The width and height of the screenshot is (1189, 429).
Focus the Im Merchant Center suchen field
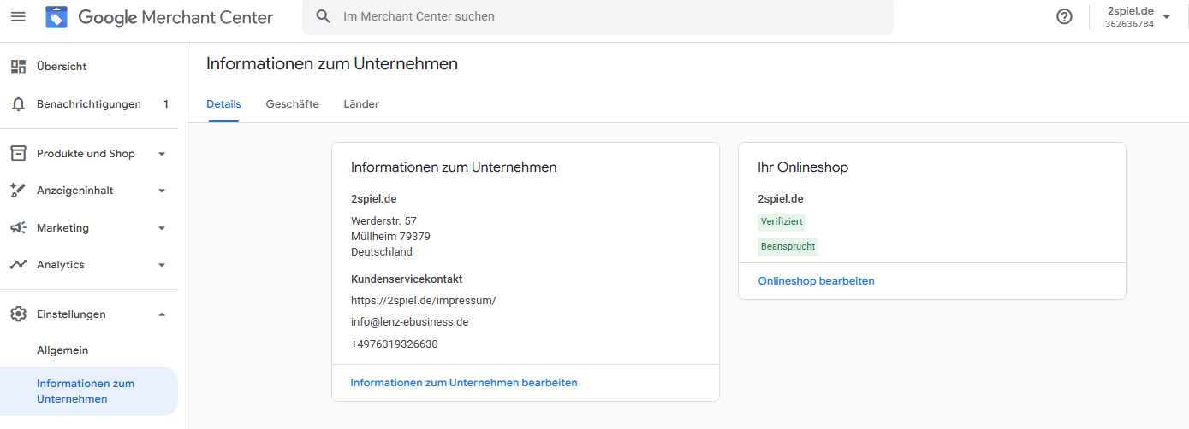point(597,16)
